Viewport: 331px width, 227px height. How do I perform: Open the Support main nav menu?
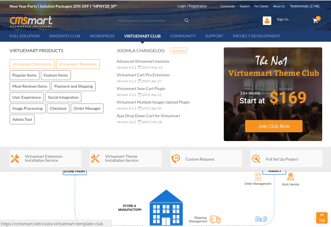click(214, 36)
